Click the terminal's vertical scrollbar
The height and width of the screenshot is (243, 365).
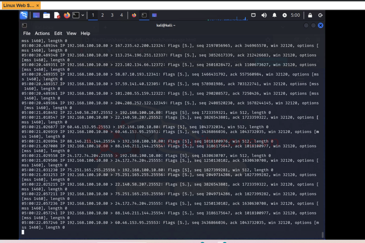[323, 235]
